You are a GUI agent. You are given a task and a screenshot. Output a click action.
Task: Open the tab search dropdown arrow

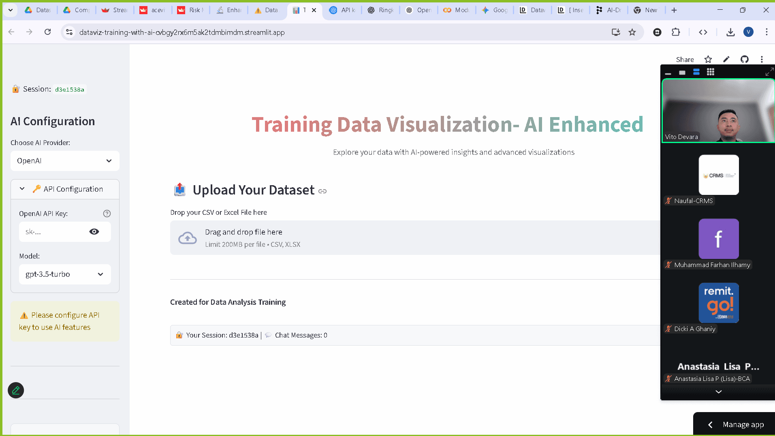[x=11, y=10]
